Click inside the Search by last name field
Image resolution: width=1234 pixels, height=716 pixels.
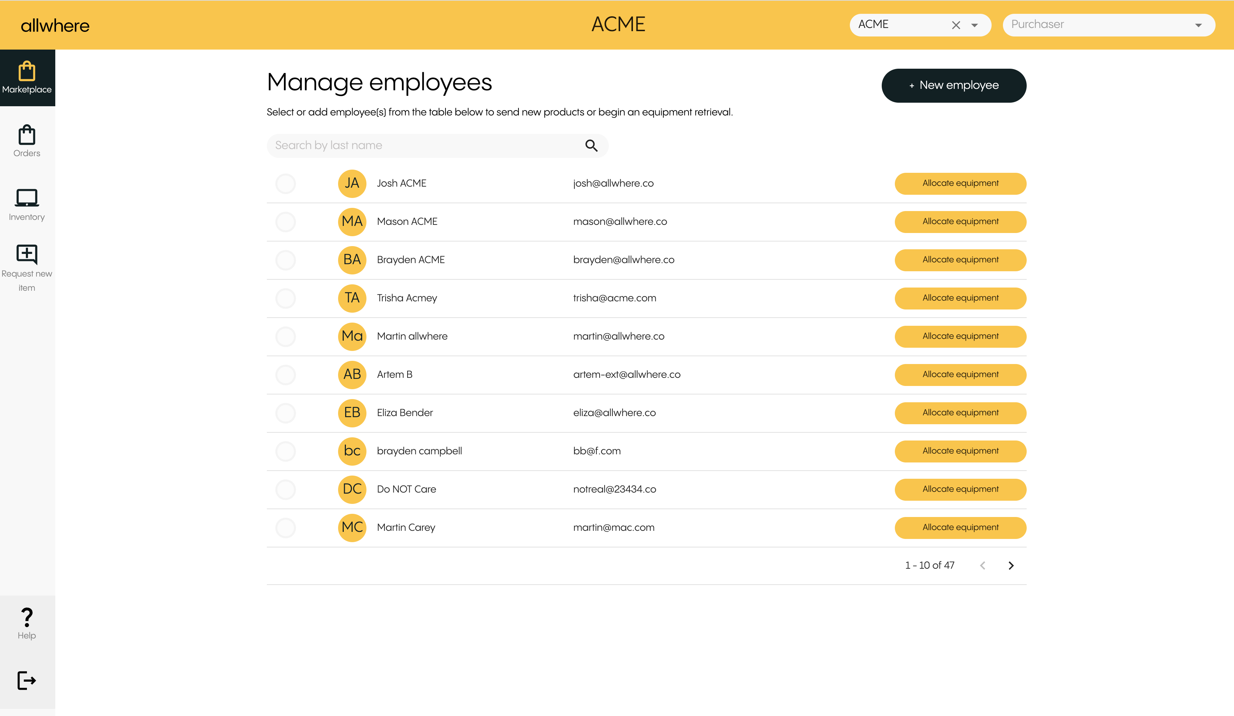[x=416, y=145]
